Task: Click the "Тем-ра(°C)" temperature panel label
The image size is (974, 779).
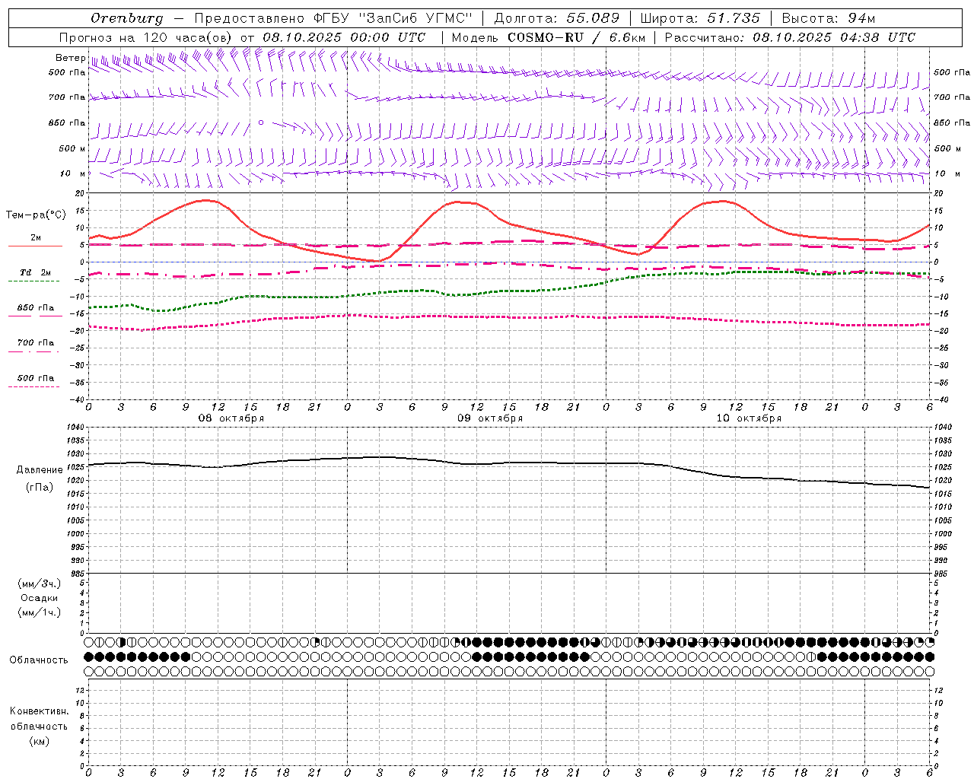Action: click(x=36, y=215)
